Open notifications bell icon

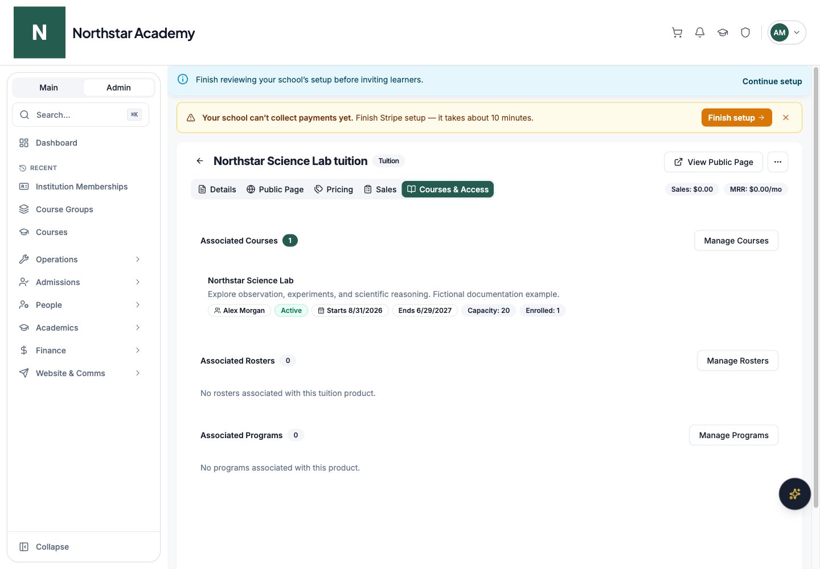click(700, 32)
